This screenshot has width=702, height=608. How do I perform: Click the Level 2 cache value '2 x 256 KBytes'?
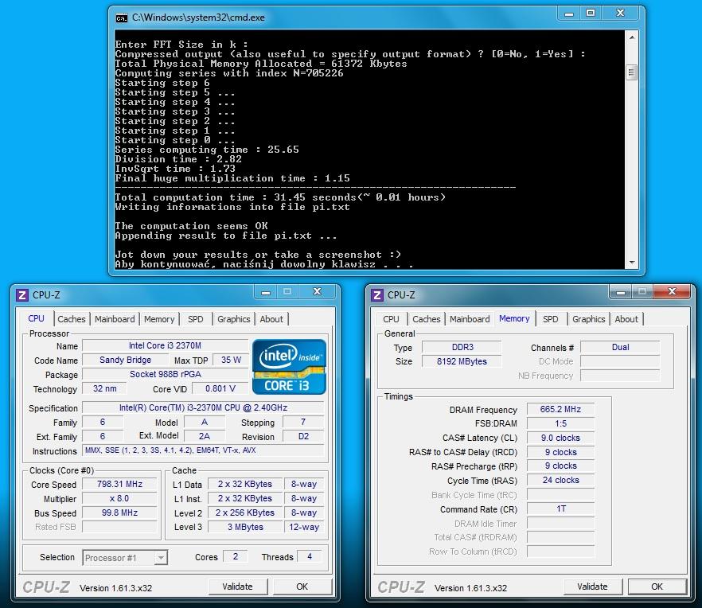click(245, 513)
